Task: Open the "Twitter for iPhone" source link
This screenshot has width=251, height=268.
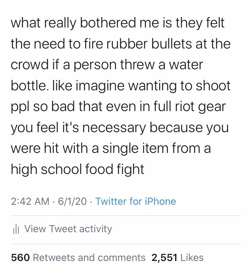Action: point(136,201)
